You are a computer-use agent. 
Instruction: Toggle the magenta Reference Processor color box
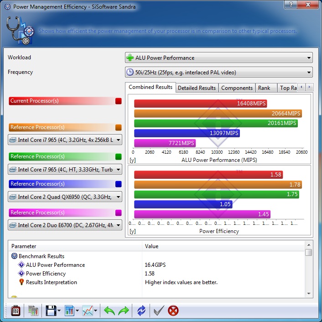[119, 213]
